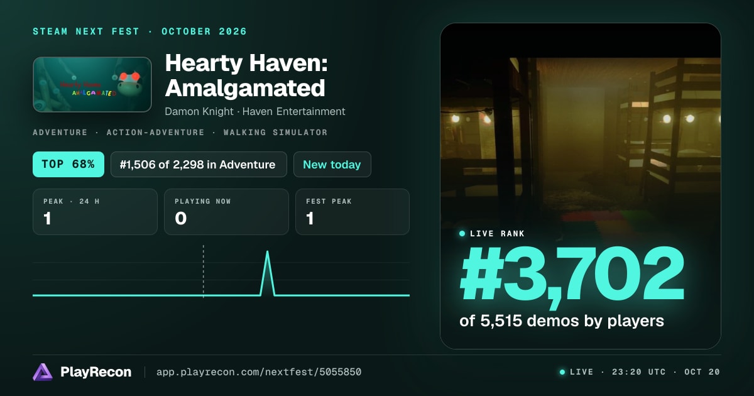Image resolution: width=754 pixels, height=396 pixels.
Task: Open the app.playrecon.com/nextfest/5055850 link
Action: click(x=259, y=372)
